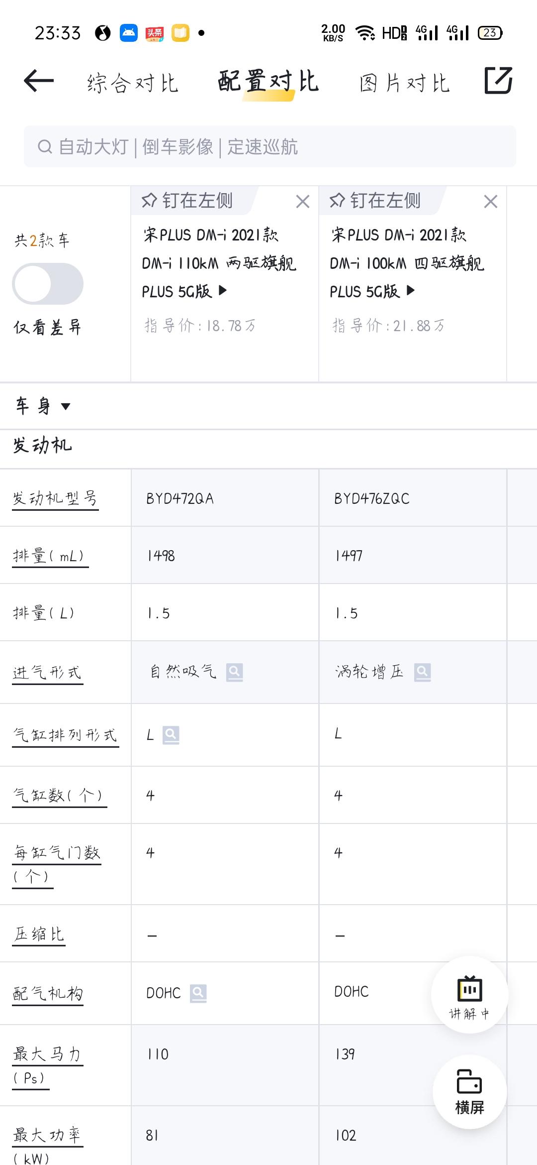The width and height of the screenshot is (537, 1165).
Task: Open model selector for DM-i 100KM 四驱旗舰
Action: (x=407, y=263)
